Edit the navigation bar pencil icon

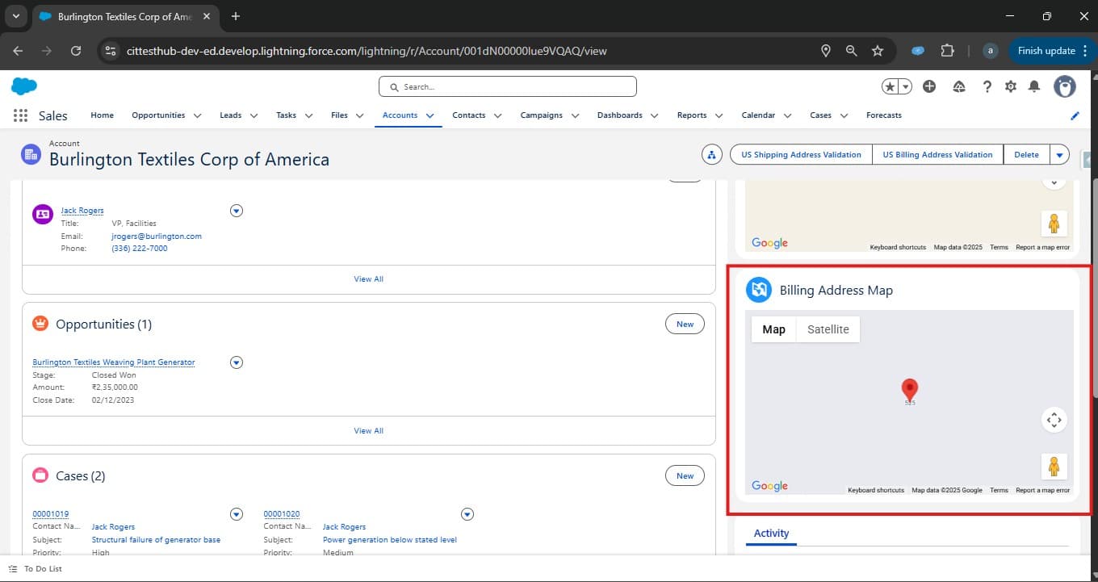click(1075, 115)
